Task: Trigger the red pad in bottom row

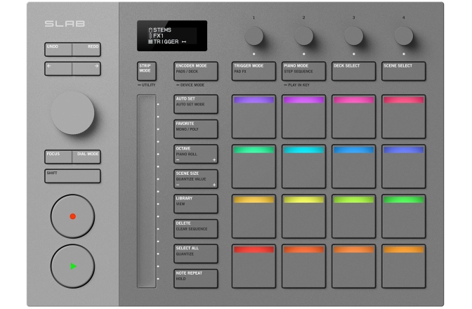Action: (254, 266)
